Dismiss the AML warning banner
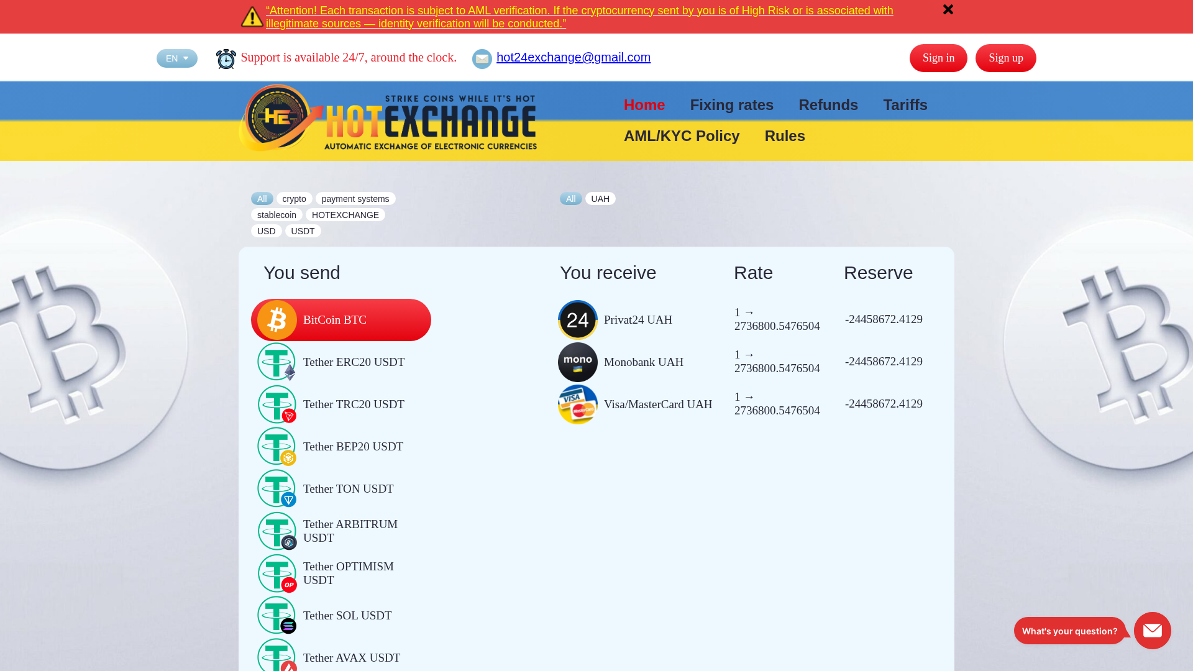Screen dimensions: 1193x671 [x=948, y=9]
